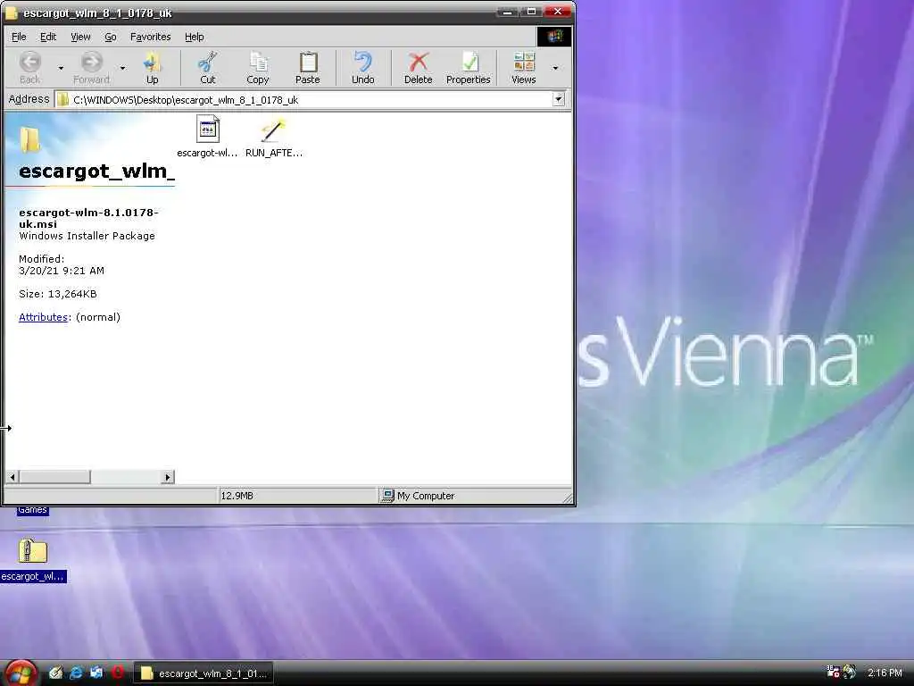
Task: Minimize the escargot folder window
Action: coord(508,12)
